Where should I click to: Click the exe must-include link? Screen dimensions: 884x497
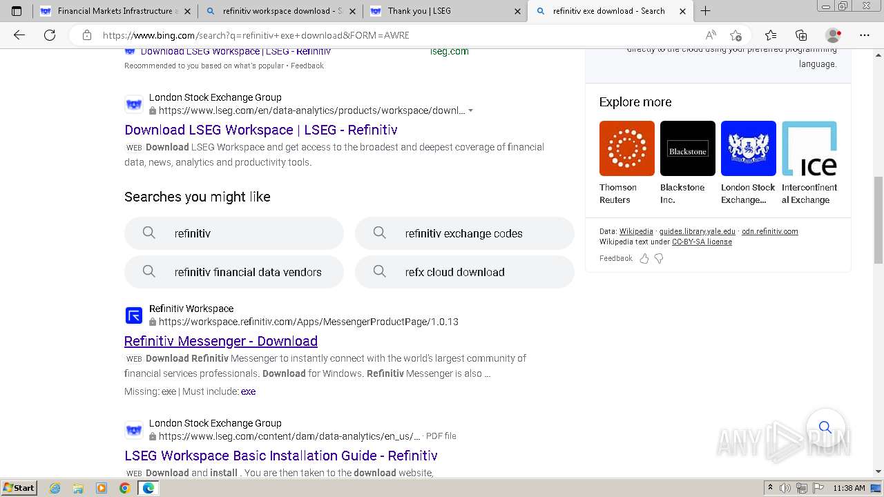point(248,391)
